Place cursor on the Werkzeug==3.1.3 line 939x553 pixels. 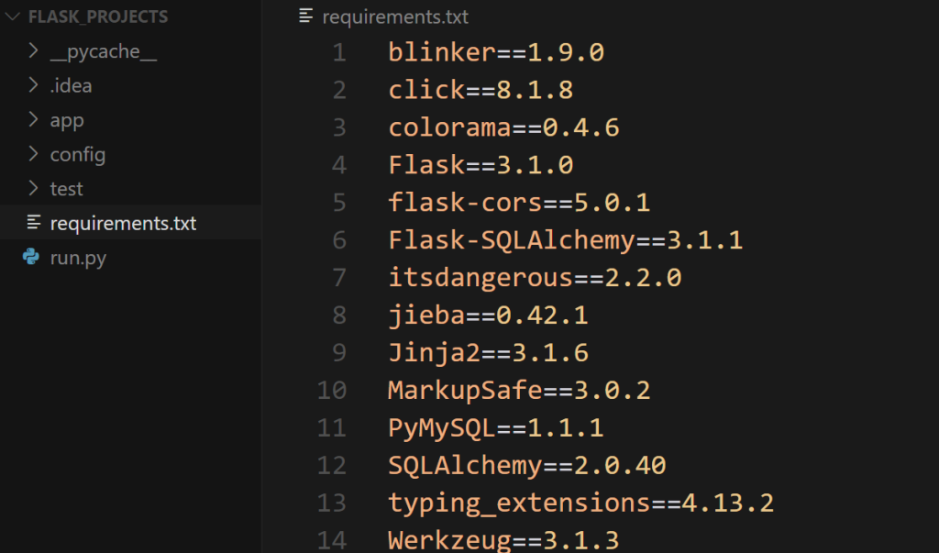(503, 540)
